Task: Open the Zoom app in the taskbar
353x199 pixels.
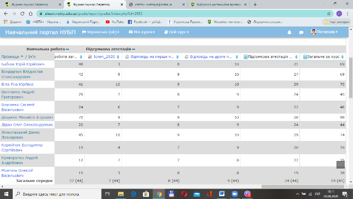Action: click(234, 194)
